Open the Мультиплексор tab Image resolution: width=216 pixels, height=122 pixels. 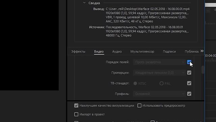tap(142, 52)
